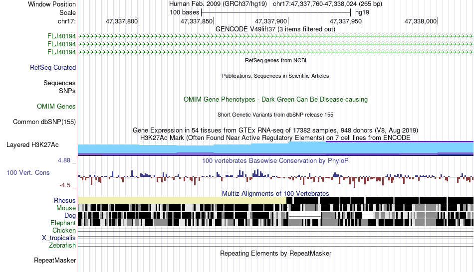Select the middle FLJ40194 transcript label
Image resolution: width=474 pixels, height=272 pixels.
coord(61,44)
